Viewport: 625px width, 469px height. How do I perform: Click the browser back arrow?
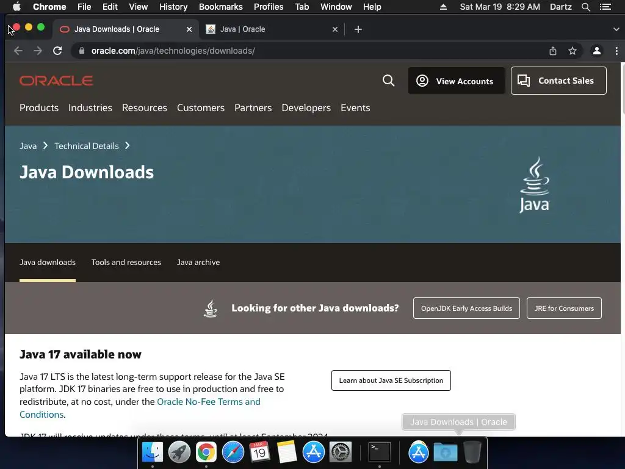pos(18,51)
